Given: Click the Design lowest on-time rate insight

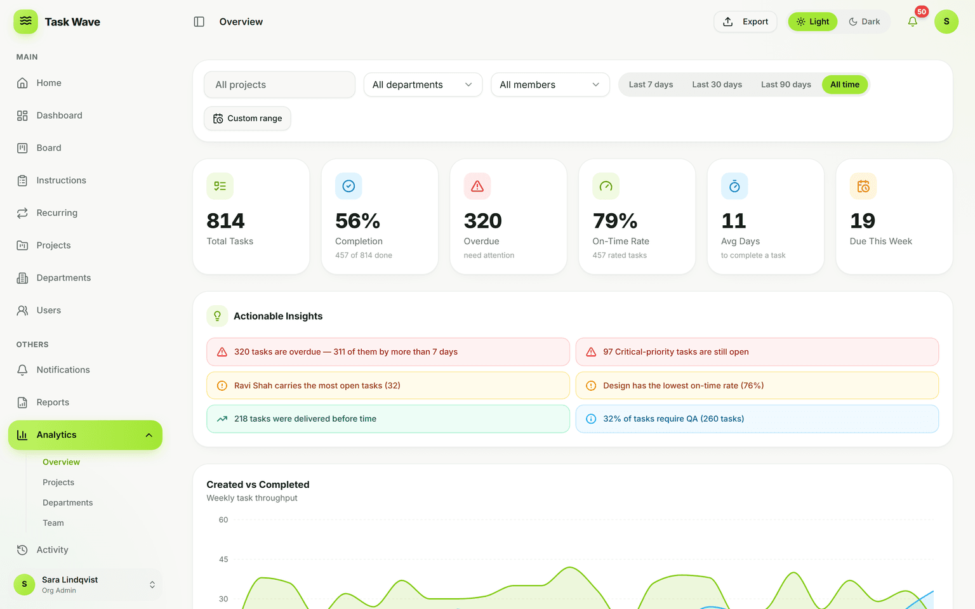Looking at the screenshot, I should click(757, 386).
